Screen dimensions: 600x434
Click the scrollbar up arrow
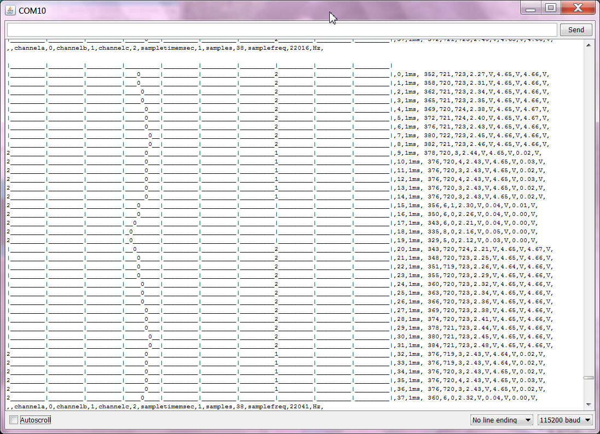[x=589, y=43]
